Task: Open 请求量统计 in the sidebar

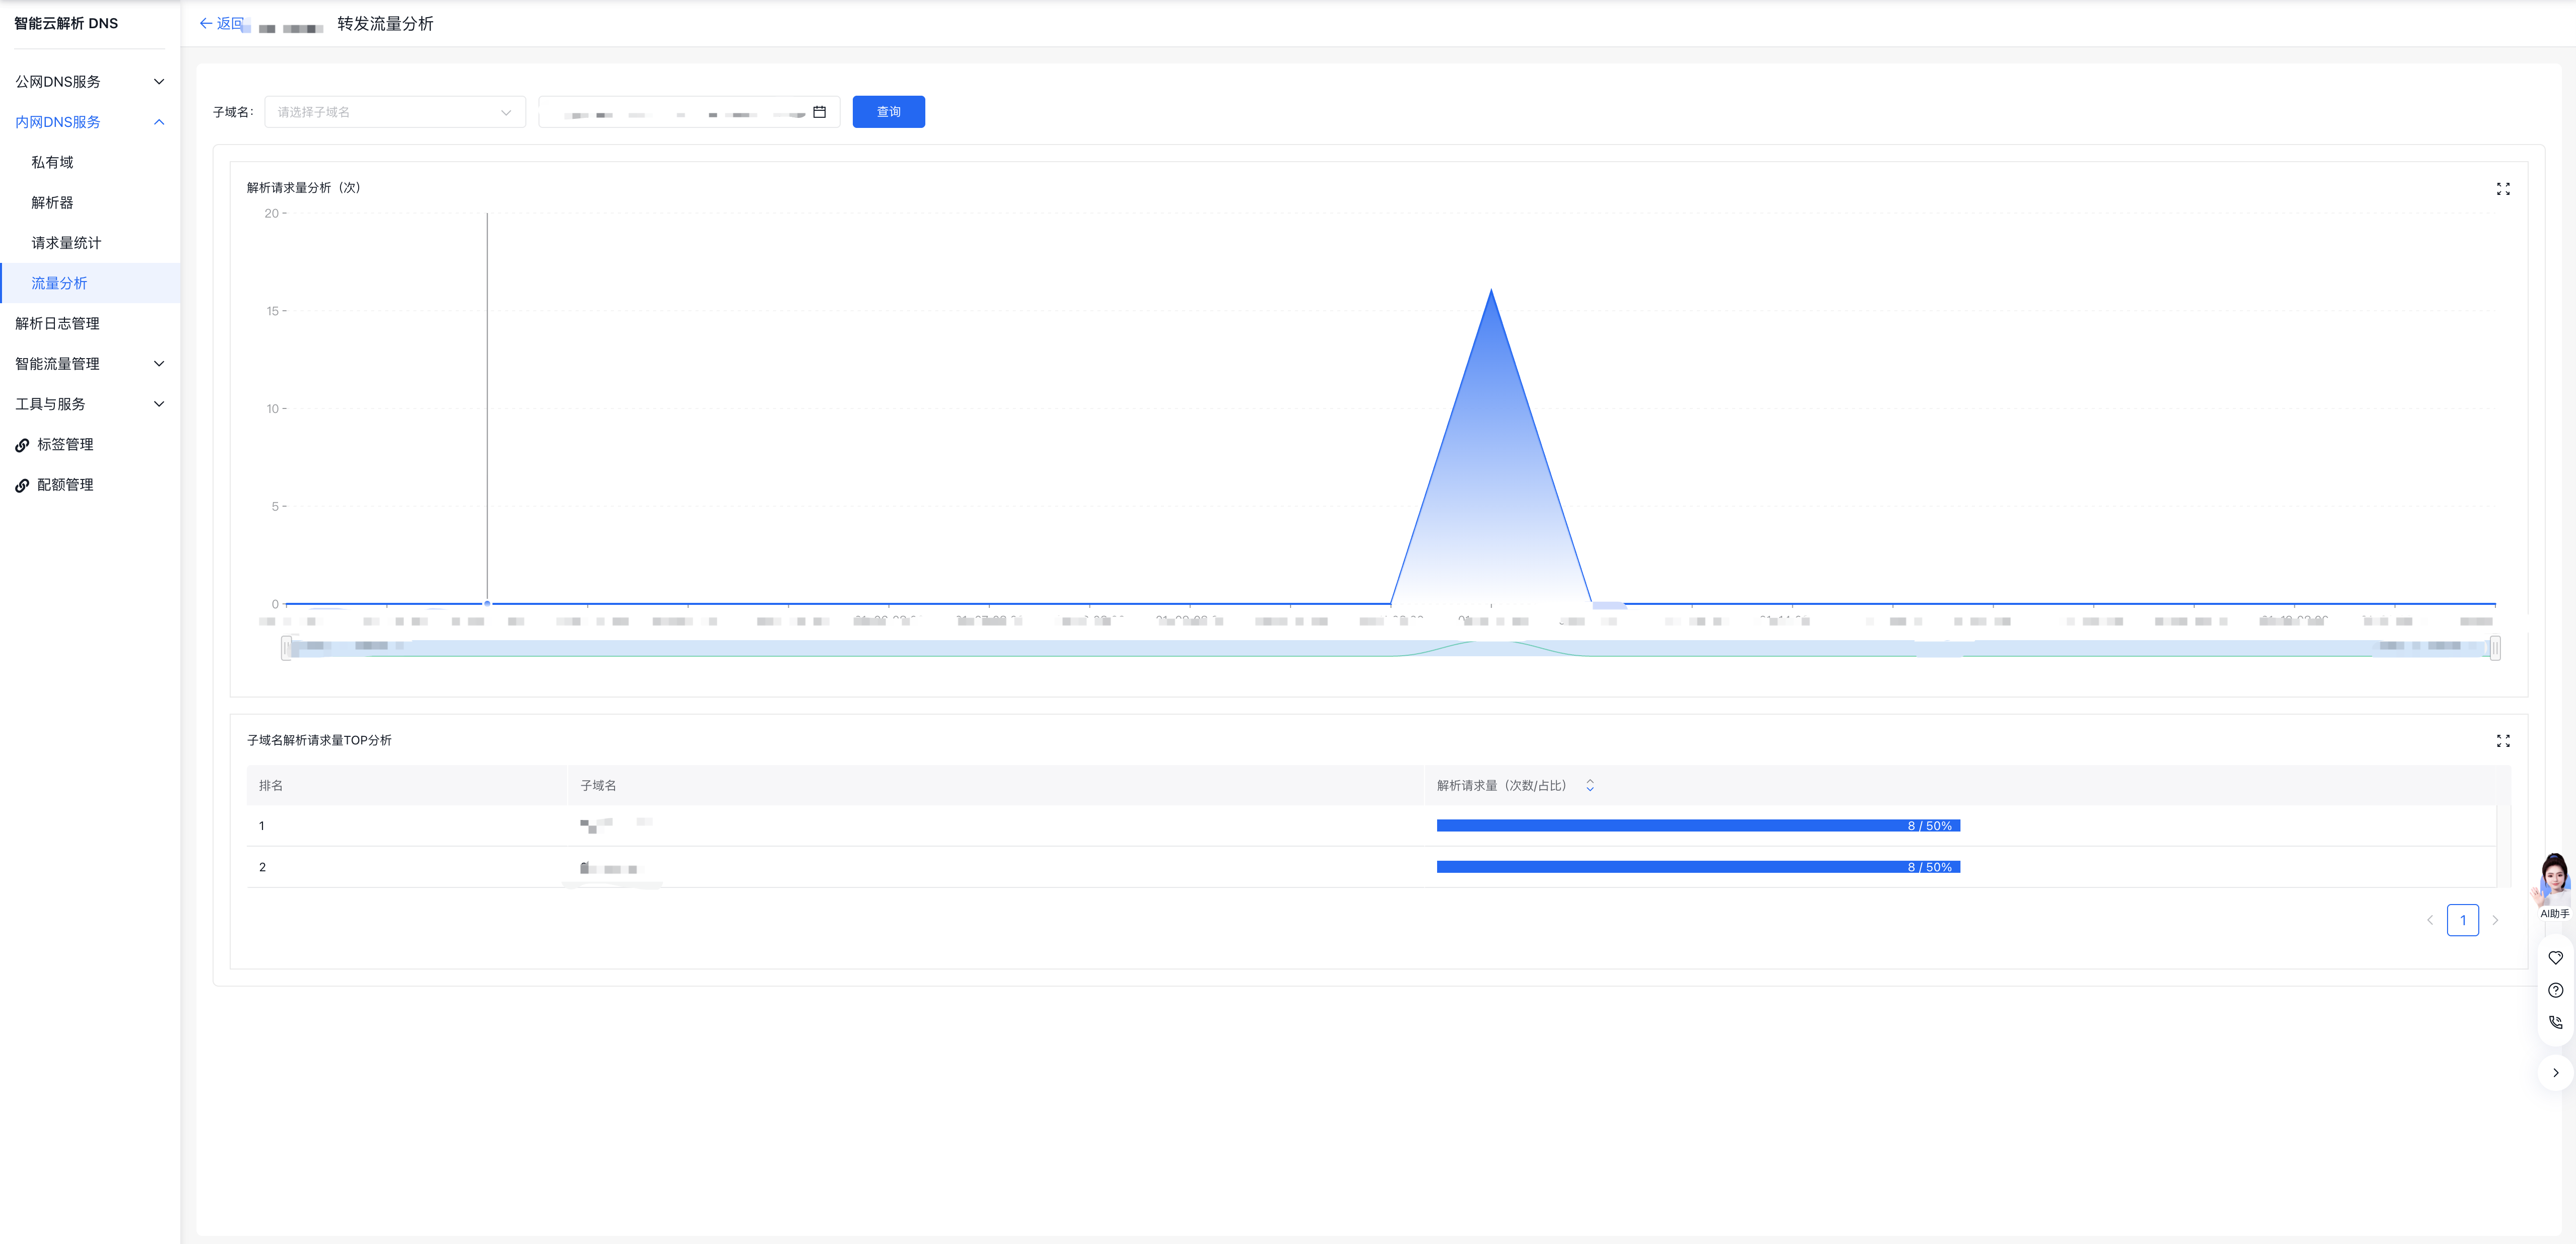Action: tap(66, 243)
